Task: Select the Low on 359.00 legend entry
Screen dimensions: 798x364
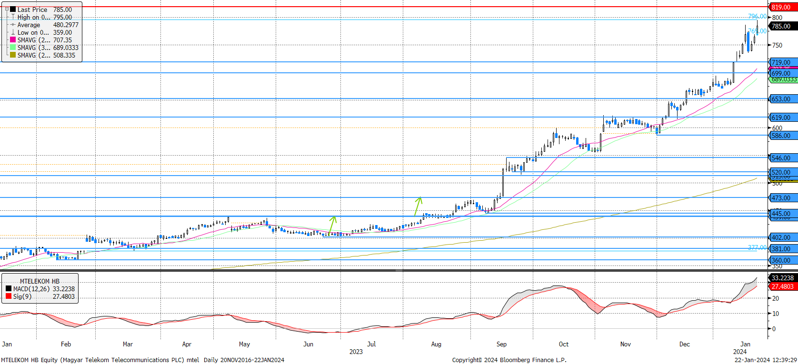Action: tap(42, 32)
